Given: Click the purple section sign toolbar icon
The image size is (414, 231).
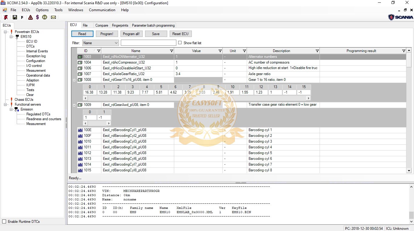Looking at the screenshot, I should tap(37, 17).
